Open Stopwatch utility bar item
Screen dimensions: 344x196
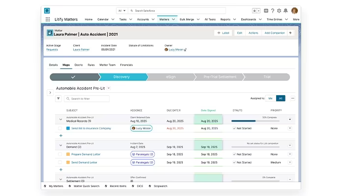158,186
